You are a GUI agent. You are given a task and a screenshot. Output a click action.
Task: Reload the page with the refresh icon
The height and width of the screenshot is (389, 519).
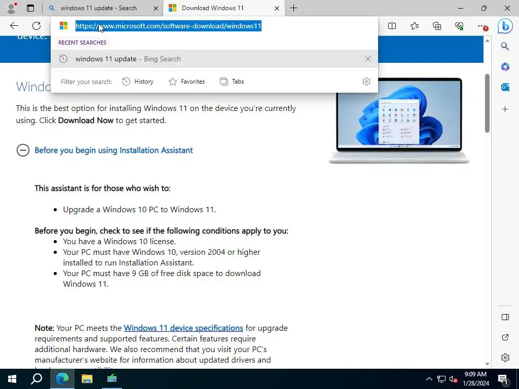(x=36, y=26)
